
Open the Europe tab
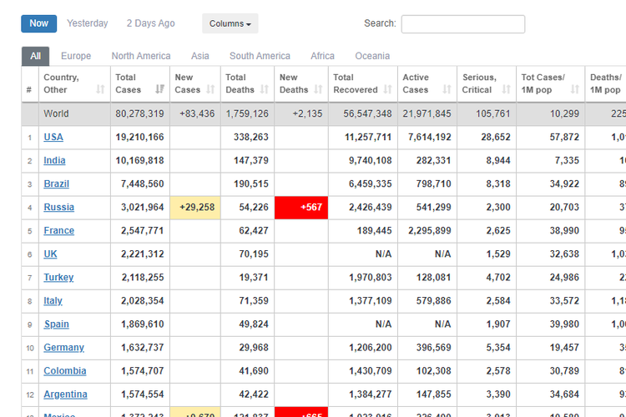coord(76,56)
